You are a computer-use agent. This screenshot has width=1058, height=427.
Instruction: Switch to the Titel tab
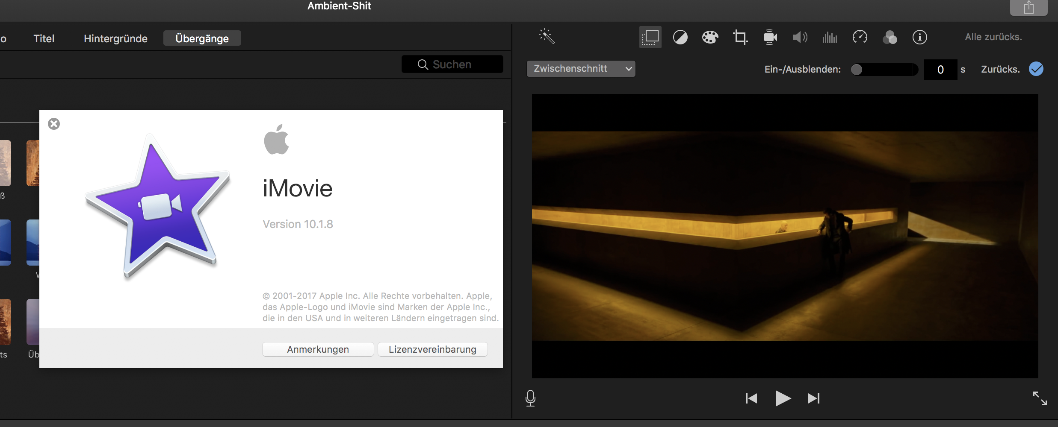coord(44,38)
